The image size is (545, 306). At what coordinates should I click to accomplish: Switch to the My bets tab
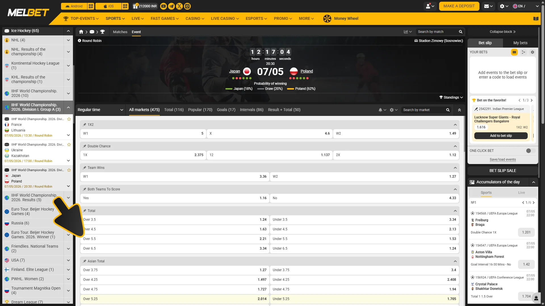pyautogui.click(x=520, y=43)
